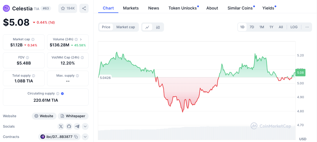Set chart range to 7D
The height and width of the screenshot is (142, 317).
click(x=252, y=27)
